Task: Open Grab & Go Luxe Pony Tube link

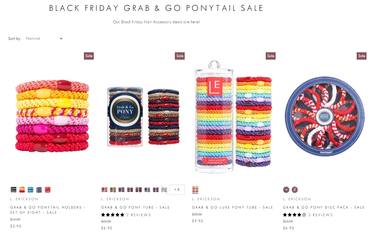Action: click(233, 207)
